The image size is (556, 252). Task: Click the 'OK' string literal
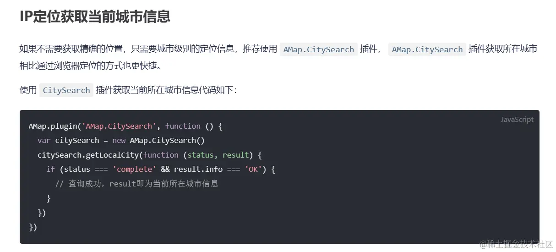click(253, 169)
